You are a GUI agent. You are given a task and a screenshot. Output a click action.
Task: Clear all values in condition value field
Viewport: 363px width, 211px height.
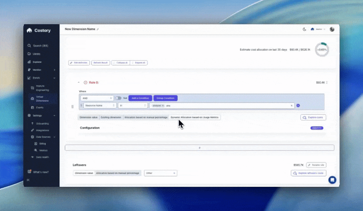point(292,105)
